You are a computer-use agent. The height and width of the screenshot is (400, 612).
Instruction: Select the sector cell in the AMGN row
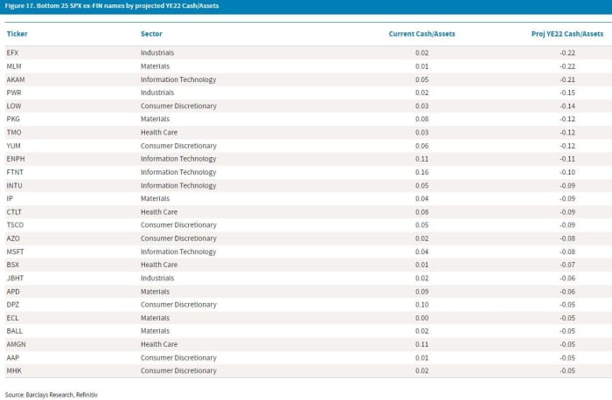point(159,345)
